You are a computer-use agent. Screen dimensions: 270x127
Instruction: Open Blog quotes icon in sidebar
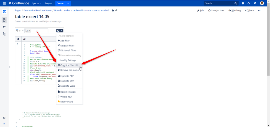pos(4,27)
